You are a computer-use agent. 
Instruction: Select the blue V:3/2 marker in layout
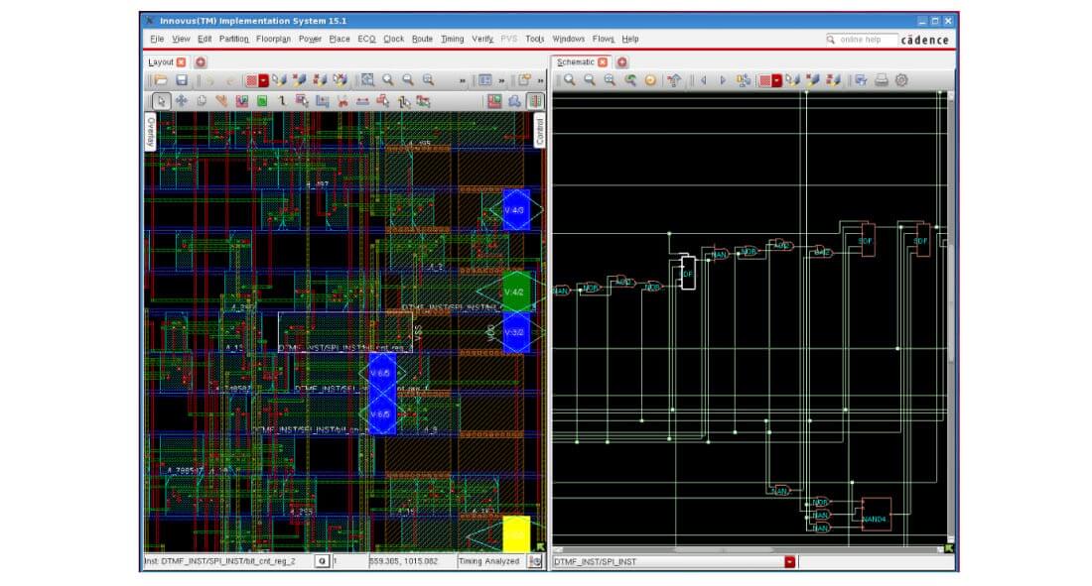[x=516, y=333]
